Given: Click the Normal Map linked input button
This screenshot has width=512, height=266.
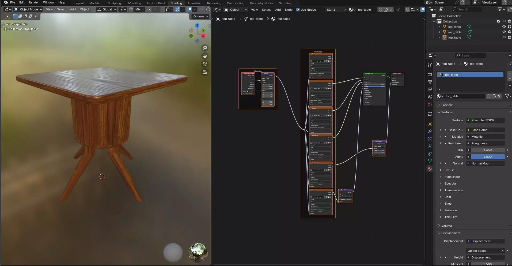Looking at the screenshot, I should click(485, 163).
